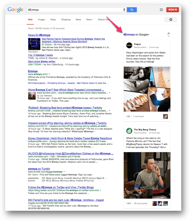Viewport: 191px width, 221px height.
Task: Switch to the Images tab
Action: pyautogui.click(x=41, y=20)
